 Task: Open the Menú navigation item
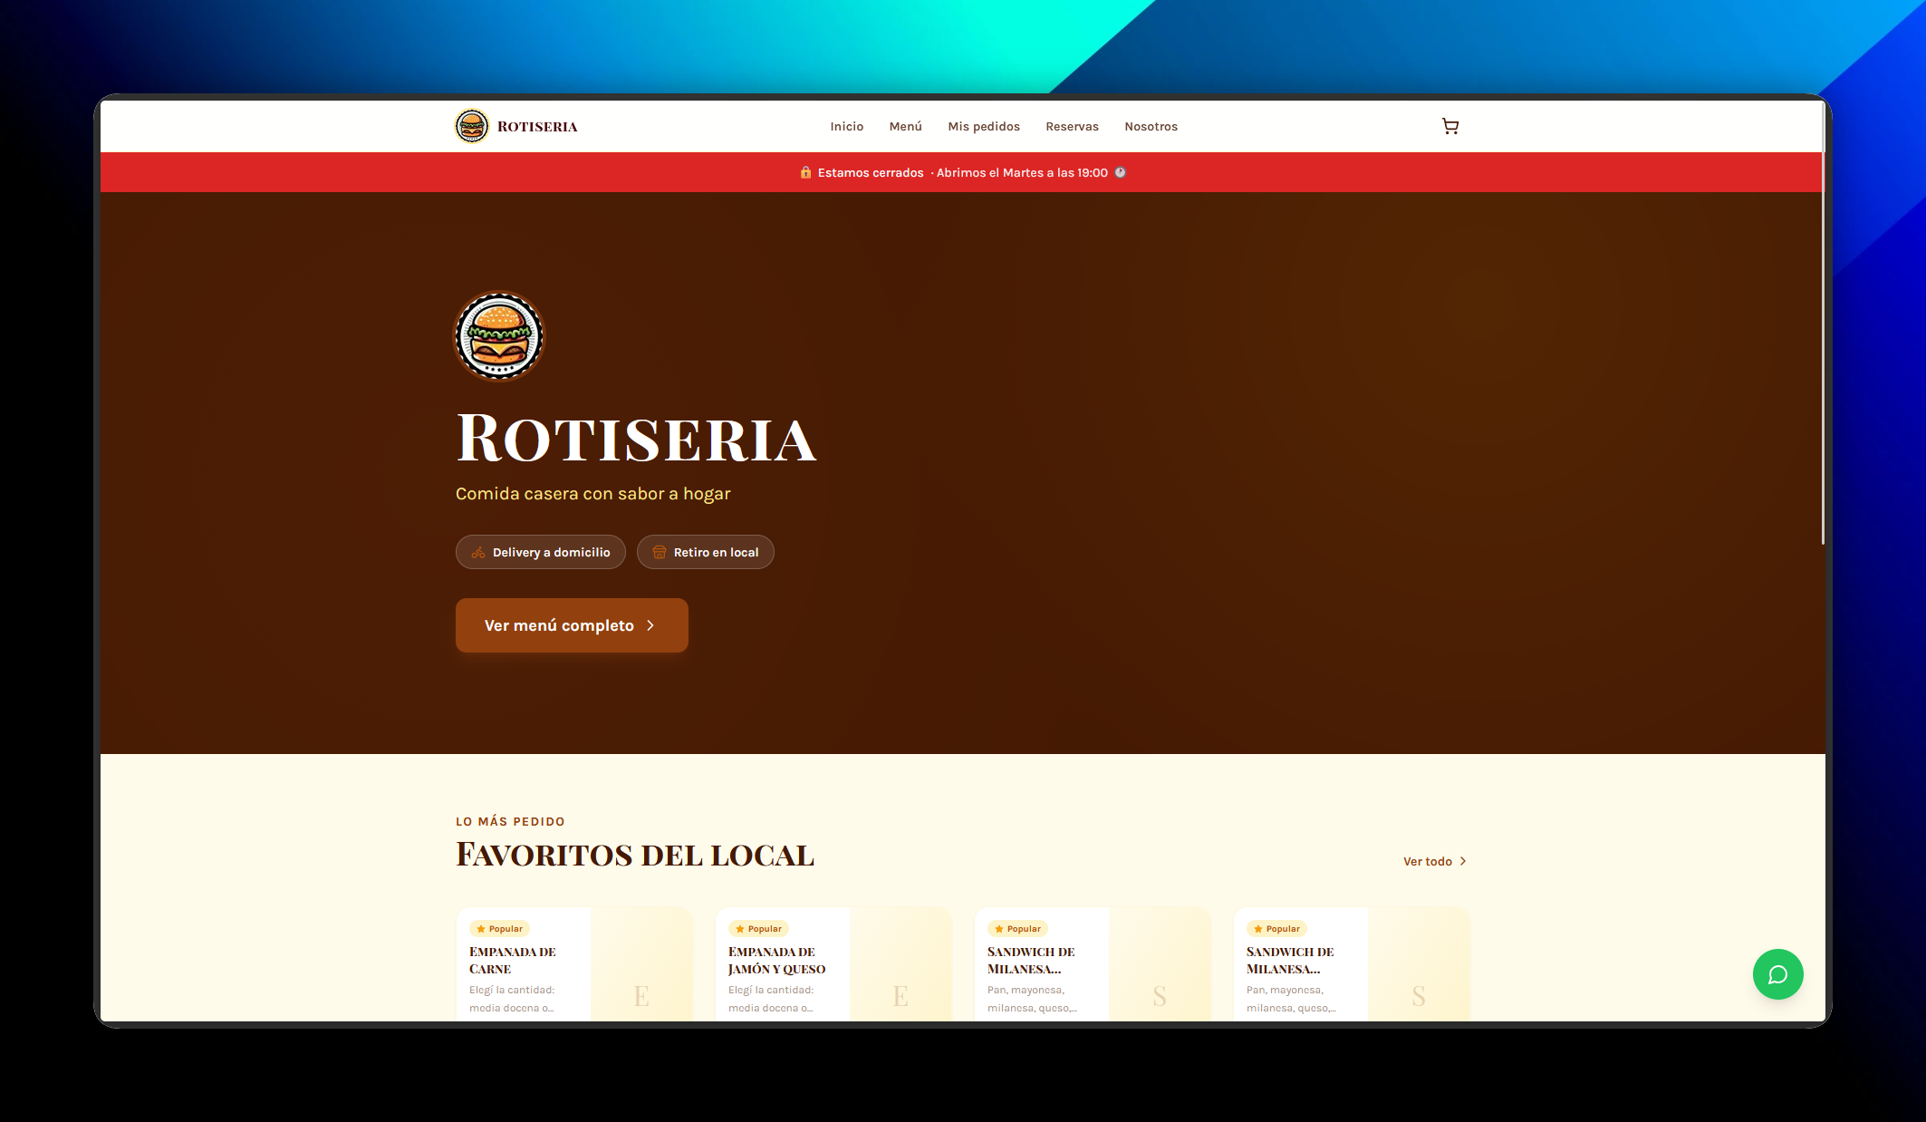pyautogui.click(x=906, y=127)
